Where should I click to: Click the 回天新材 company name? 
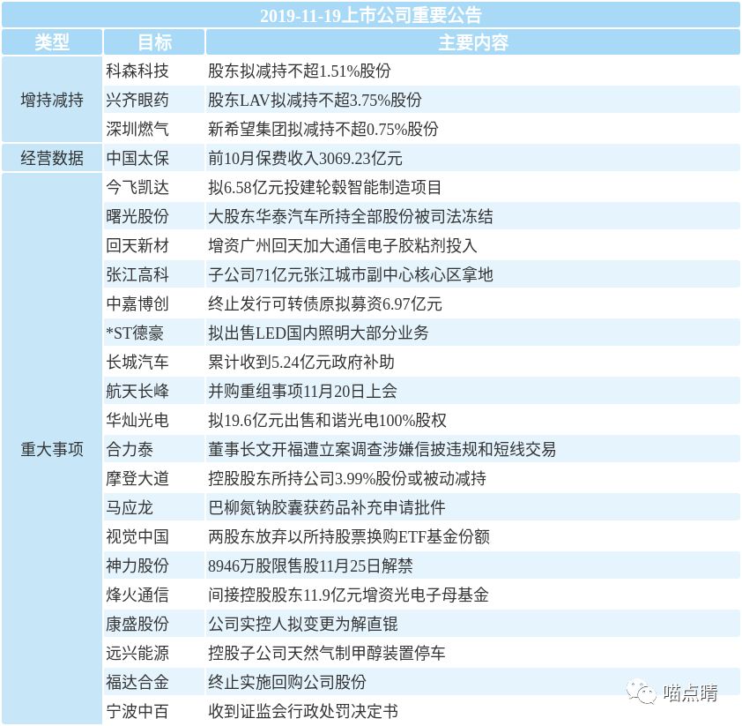coord(137,245)
